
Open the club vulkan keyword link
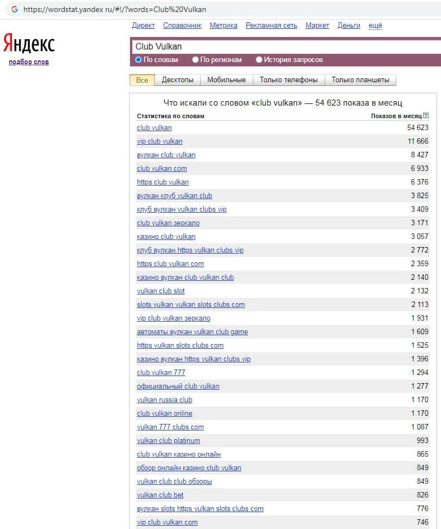coord(154,127)
